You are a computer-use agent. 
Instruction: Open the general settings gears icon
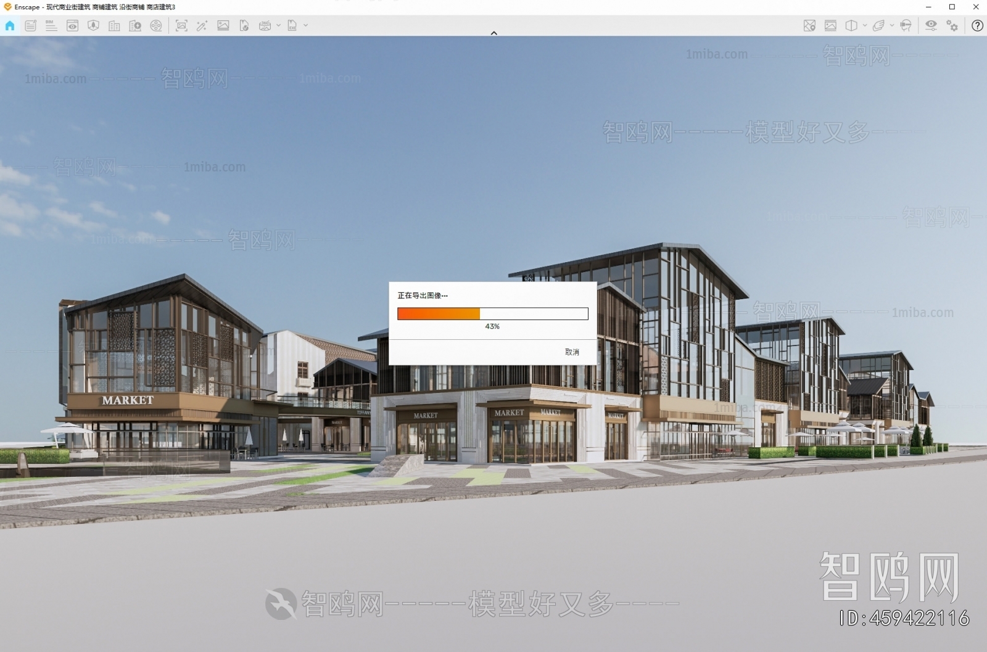pyautogui.click(x=952, y=25)
